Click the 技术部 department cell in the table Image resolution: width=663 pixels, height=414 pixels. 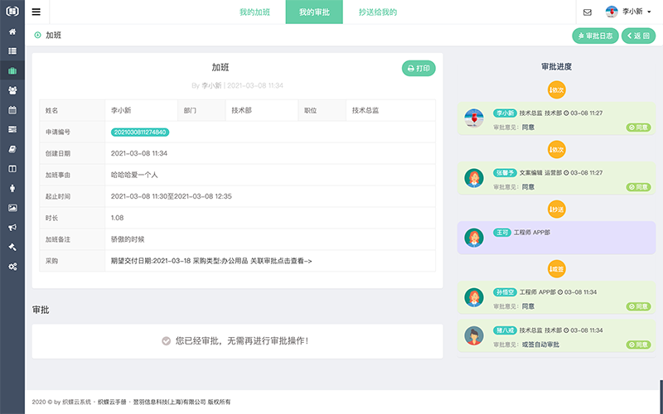[x=262, y=110]
